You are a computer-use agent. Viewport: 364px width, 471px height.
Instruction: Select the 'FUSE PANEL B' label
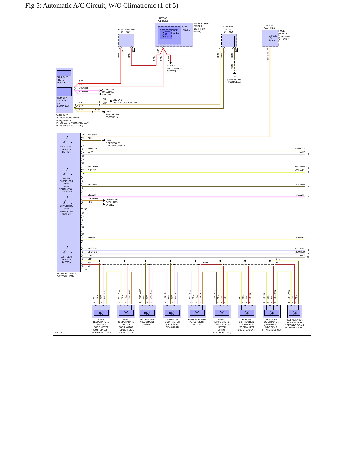[186, 29]
